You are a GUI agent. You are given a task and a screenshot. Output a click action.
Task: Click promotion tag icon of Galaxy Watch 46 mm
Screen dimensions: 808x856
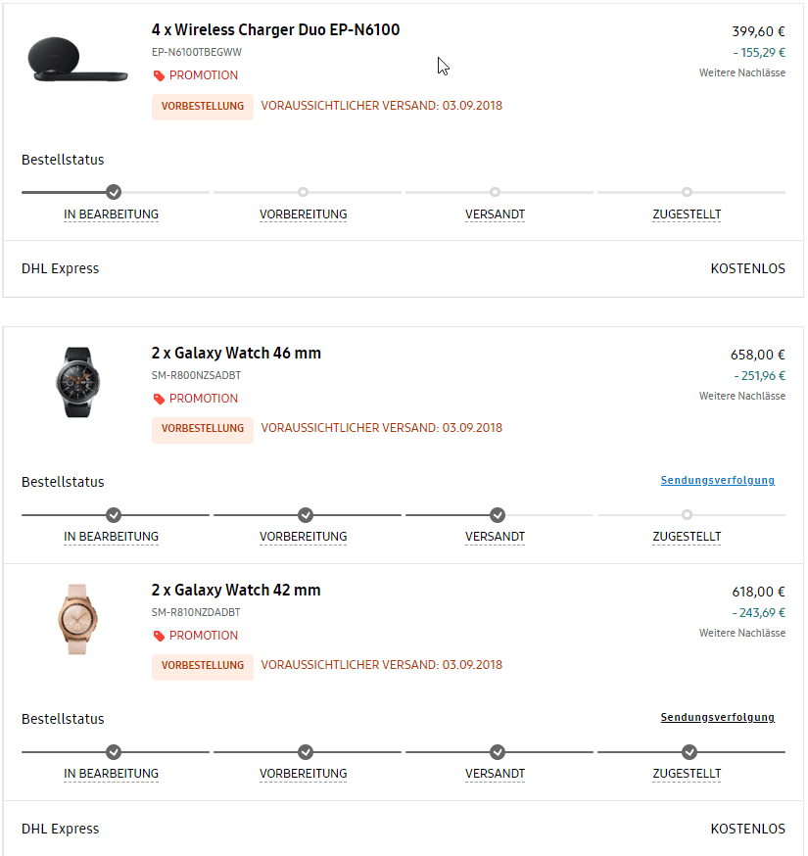click(x=159, y=399)
